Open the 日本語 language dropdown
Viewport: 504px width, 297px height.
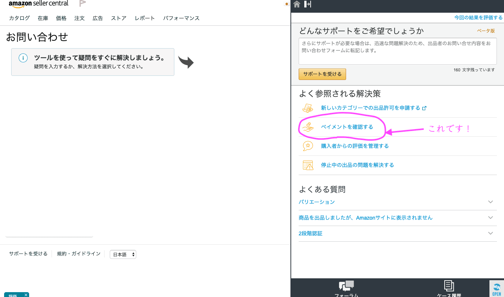click(x=123, y=254)
